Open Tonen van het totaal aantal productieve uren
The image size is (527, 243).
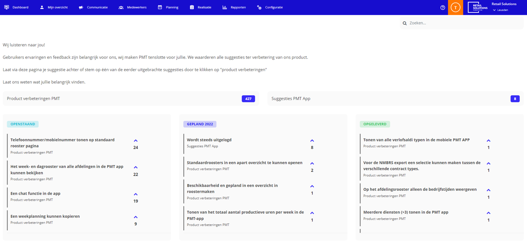click(x=245, y=215)
